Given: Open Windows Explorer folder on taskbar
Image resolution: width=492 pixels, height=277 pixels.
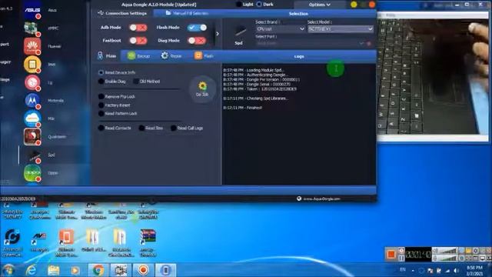Looking at the screenshot, I should (54, 270).
